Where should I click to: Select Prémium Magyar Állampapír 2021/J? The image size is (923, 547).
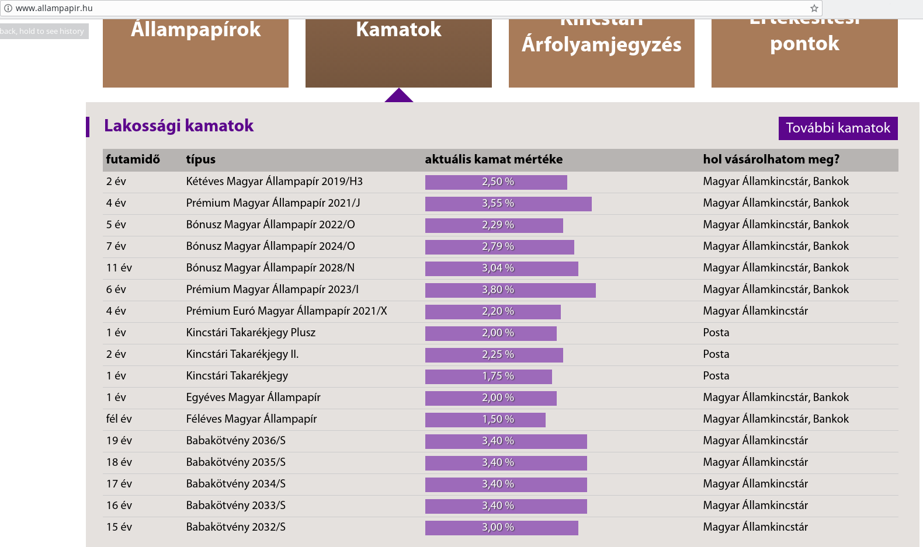pyautogui.click(x=273, y=203)
